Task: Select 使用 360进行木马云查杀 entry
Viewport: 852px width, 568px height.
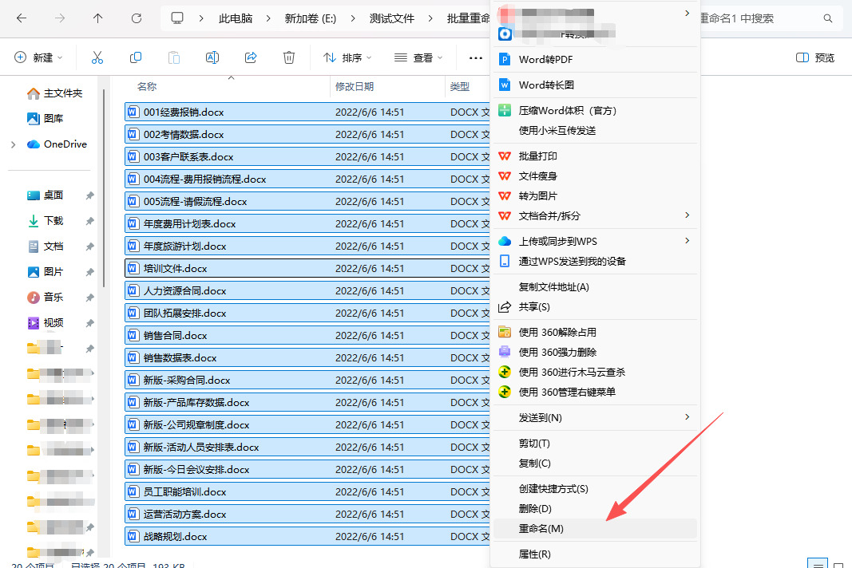Action: 595,372
